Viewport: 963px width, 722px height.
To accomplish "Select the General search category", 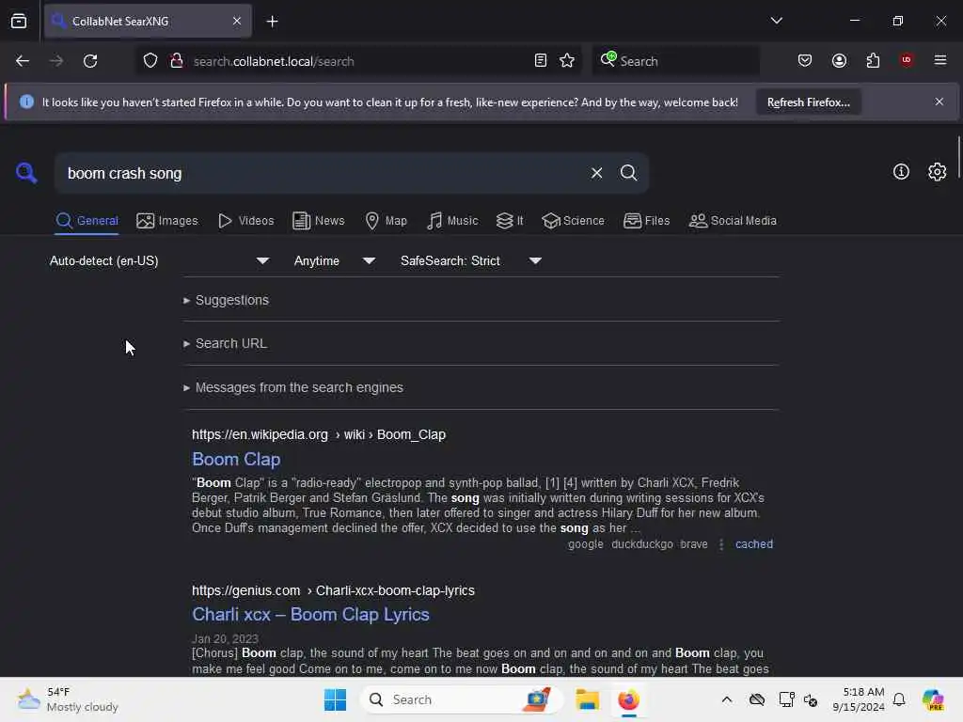I will coord(87,220).
